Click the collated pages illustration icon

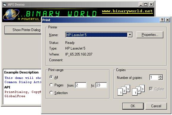(x=124, y=90)
